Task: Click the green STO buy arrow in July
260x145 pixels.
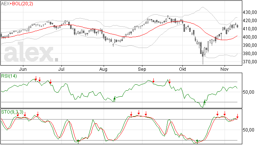Action: coord(78,142)
